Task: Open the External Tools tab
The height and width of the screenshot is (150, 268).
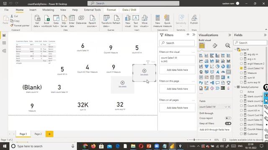Action: point(92,10)
